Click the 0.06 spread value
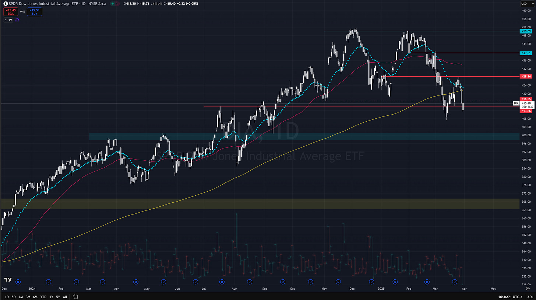536x300 pixels. point(22,12)
